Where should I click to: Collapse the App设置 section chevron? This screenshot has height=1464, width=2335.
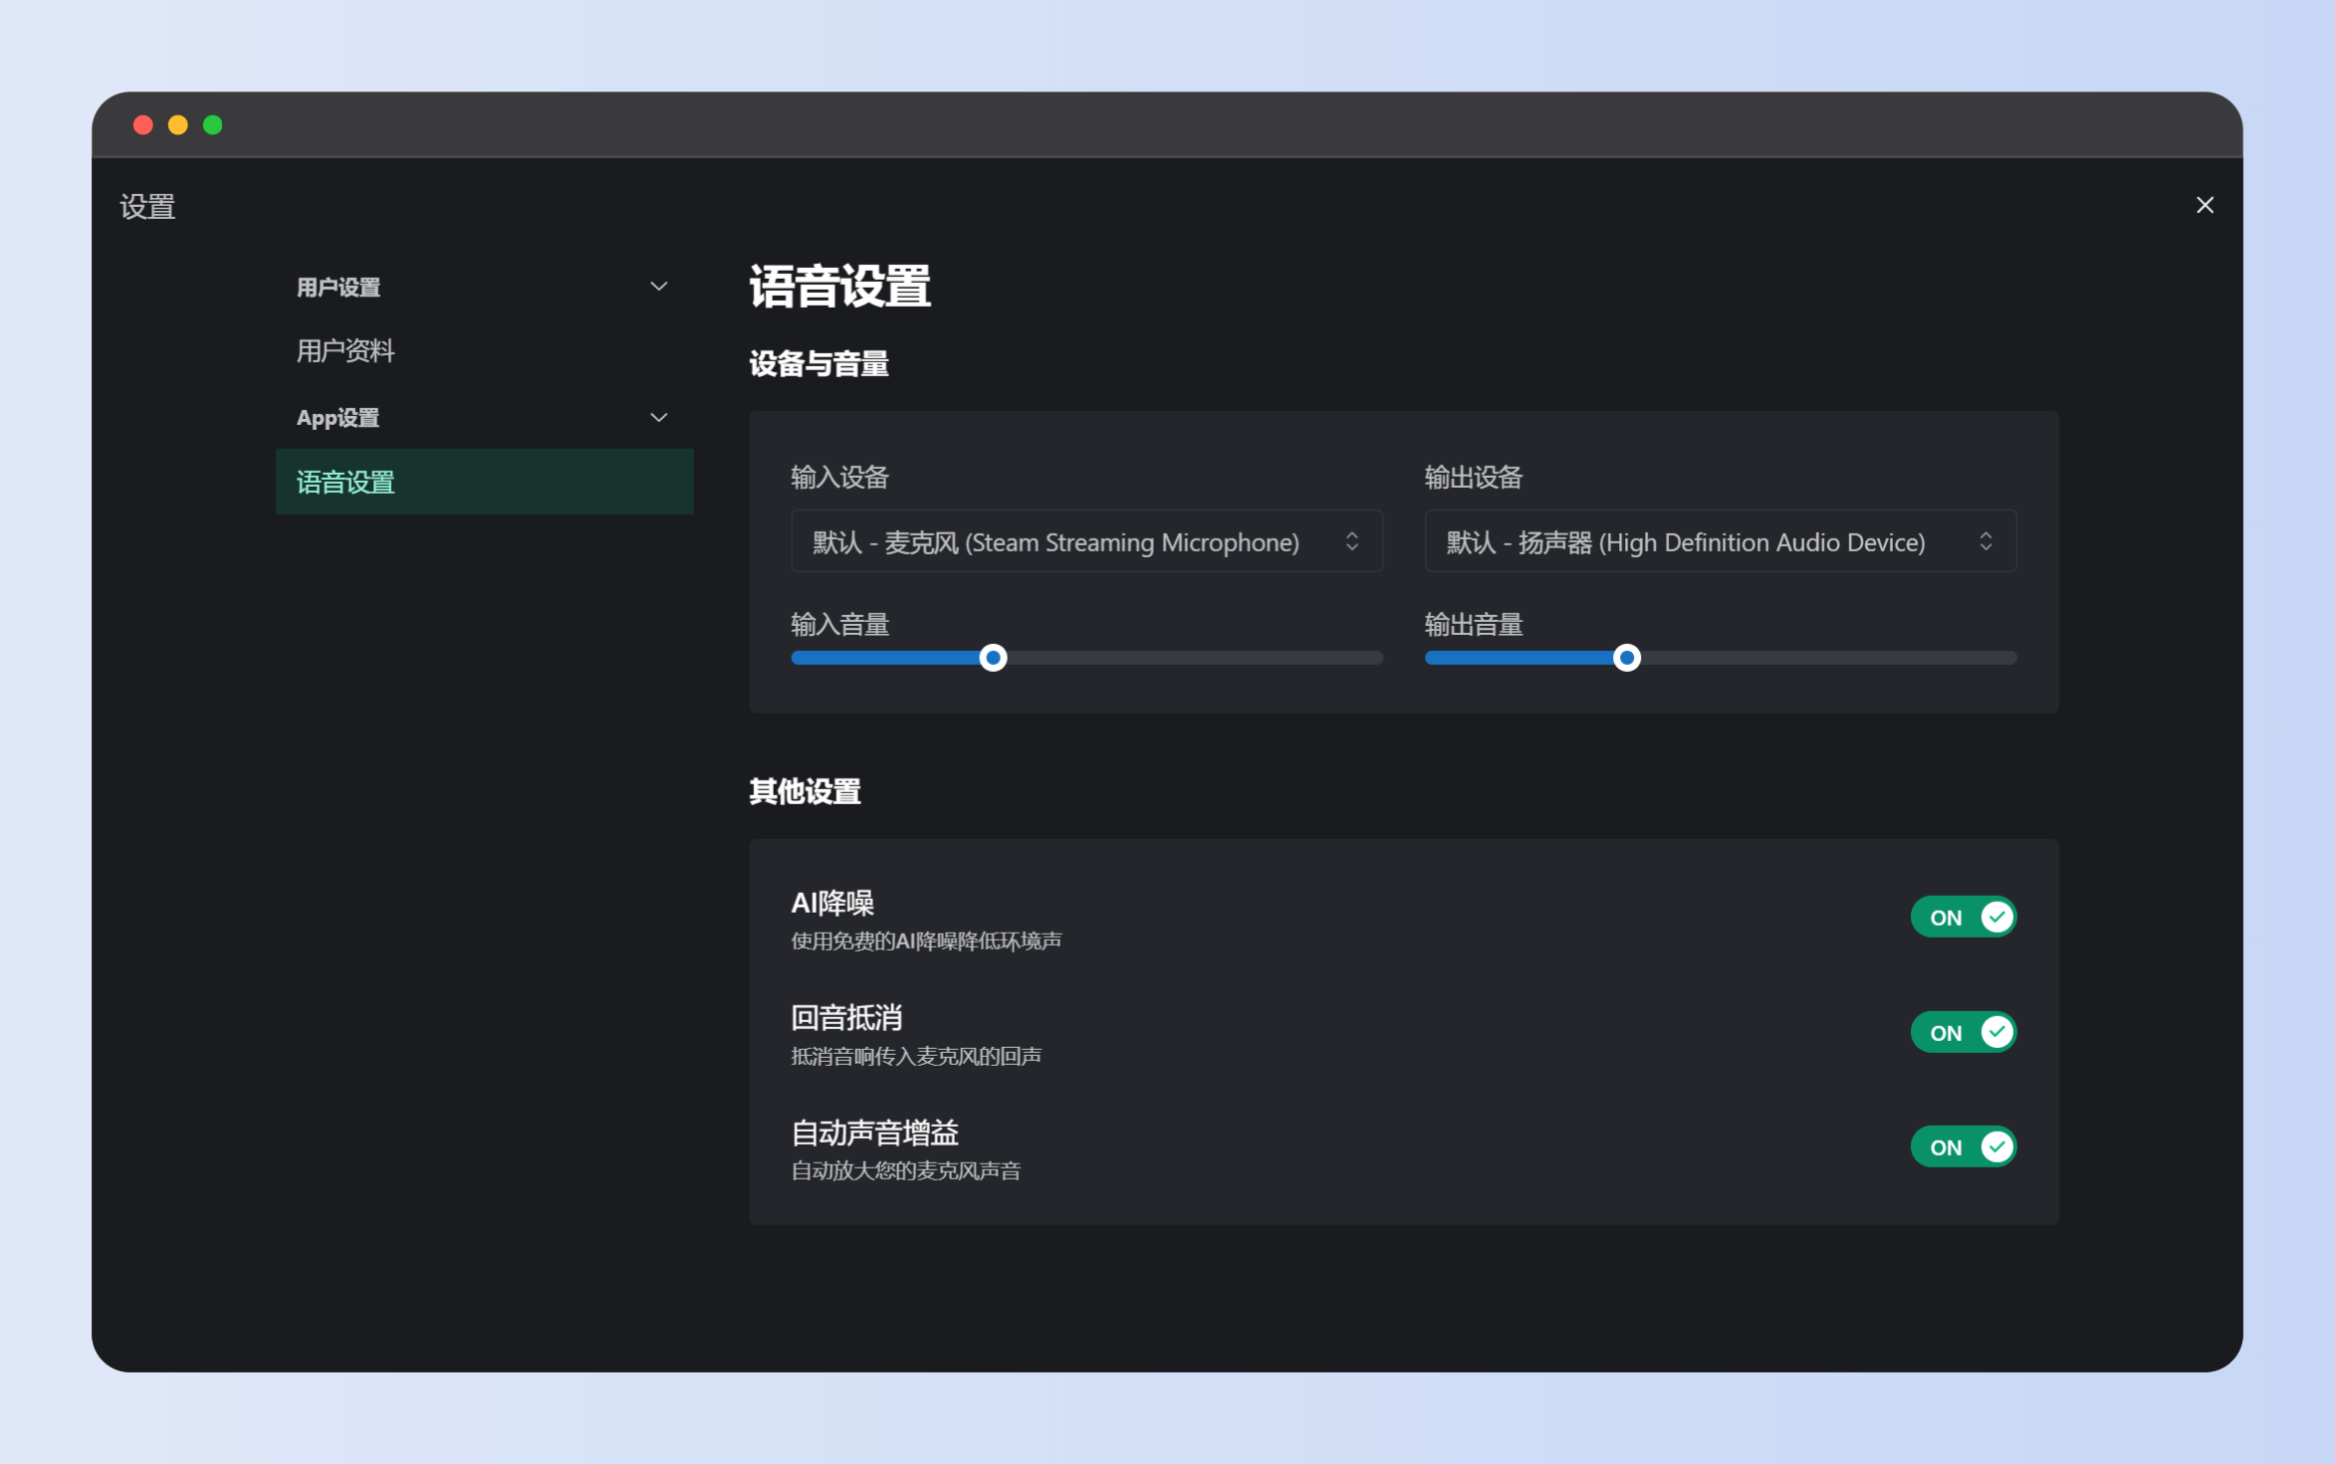(658, 417)
